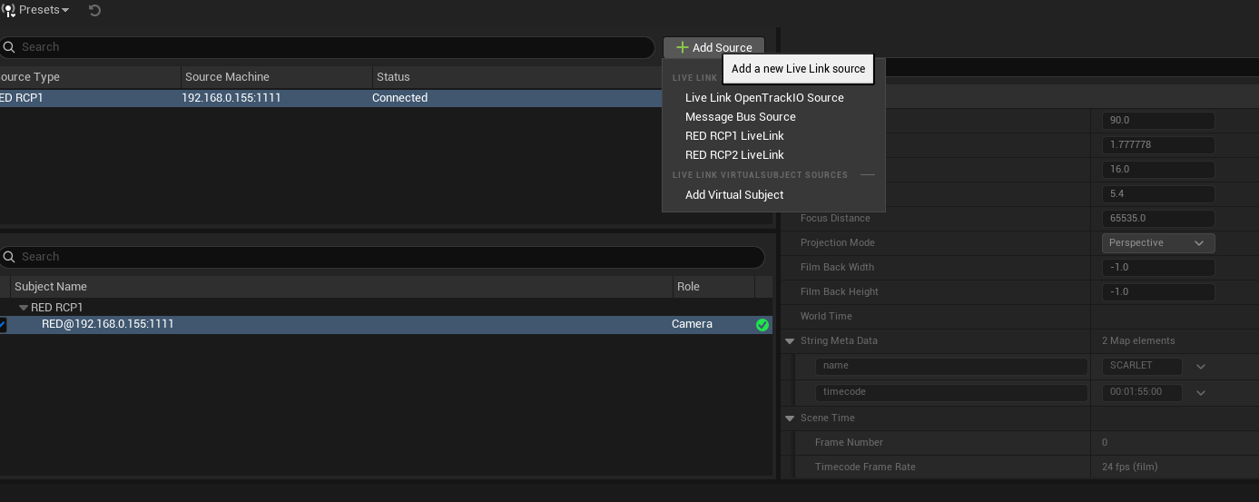Collapse the String Meta Data section
The width and height of the screenshot is (1259, 502).
[790, 341]
